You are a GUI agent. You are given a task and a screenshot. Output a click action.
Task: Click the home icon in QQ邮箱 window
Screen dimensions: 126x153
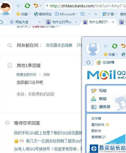tap(88, 62)
